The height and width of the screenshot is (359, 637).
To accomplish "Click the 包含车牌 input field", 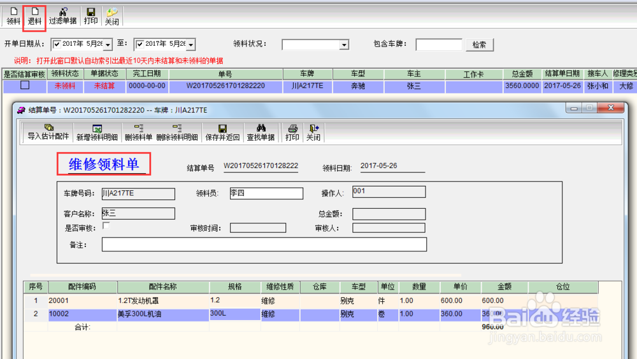I will (x=439, y=45).
